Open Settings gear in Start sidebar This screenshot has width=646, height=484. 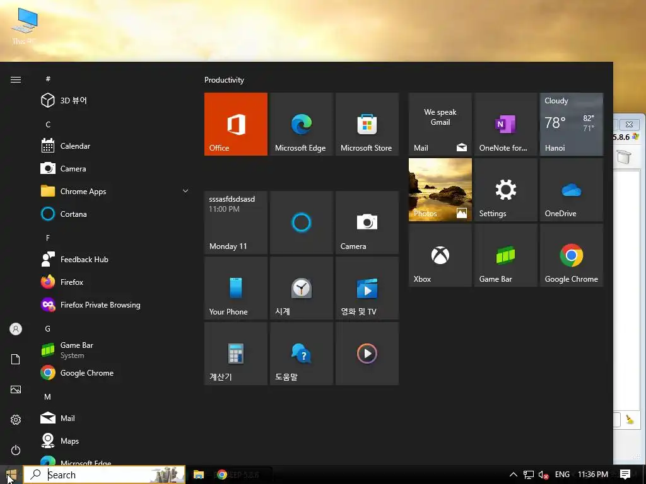[x=16, y=420]
